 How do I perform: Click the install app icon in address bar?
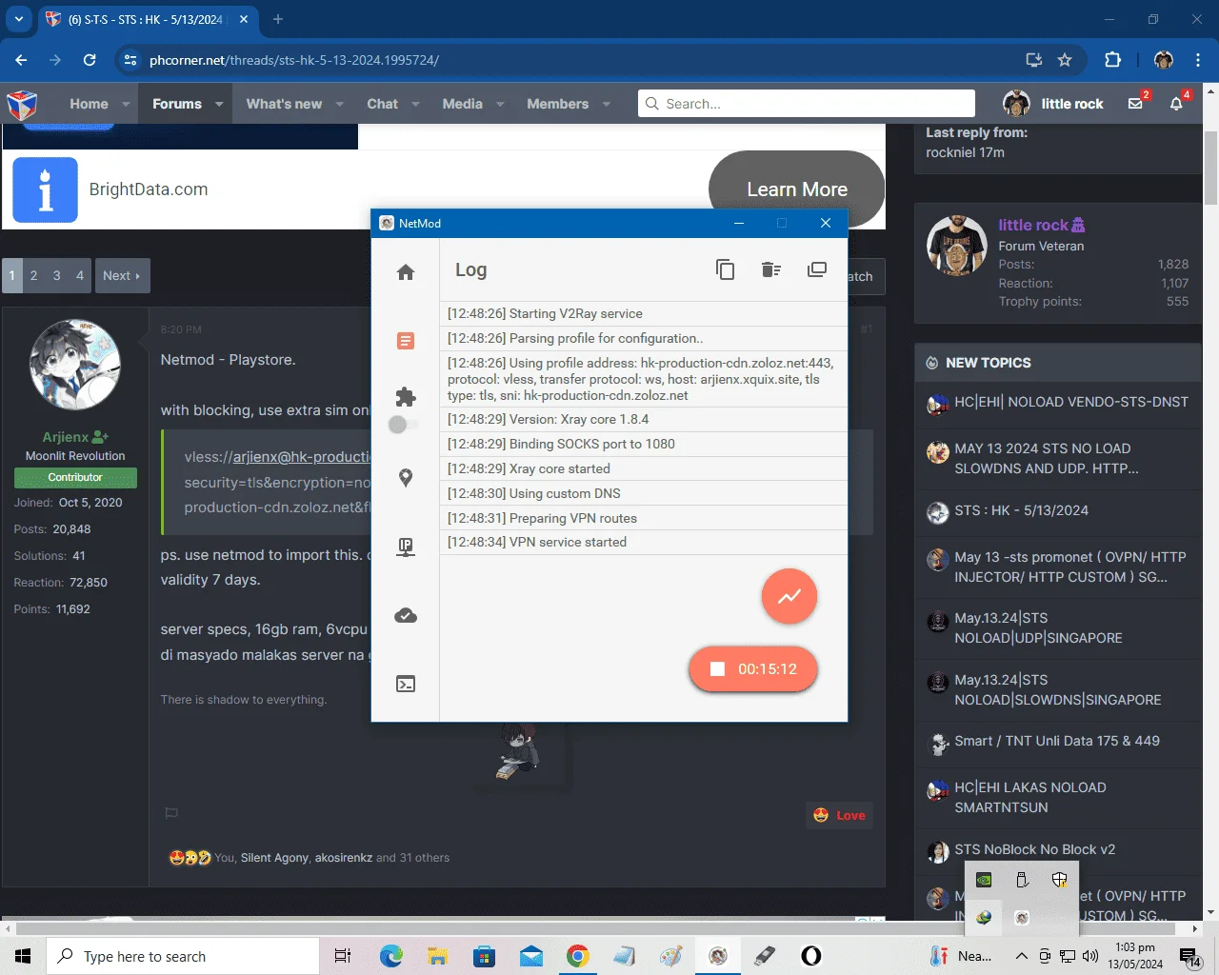[1034, 60]
